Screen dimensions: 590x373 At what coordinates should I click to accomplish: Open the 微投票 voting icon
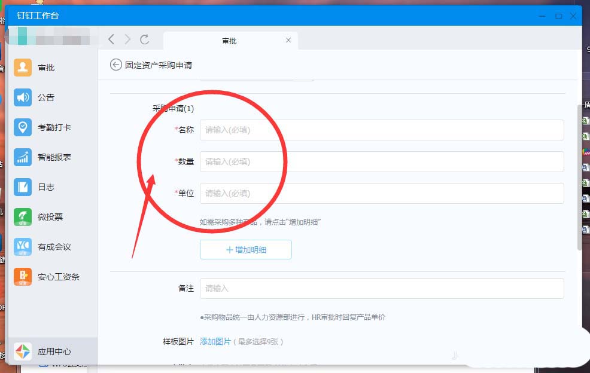23,217
